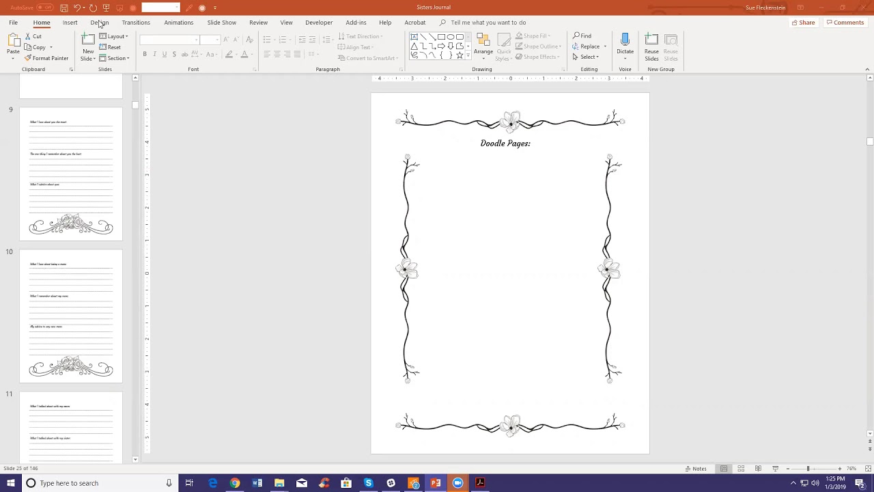The image size is (874, 492).
Task: Click the Cut scissors command
Action: click(33, 36)
